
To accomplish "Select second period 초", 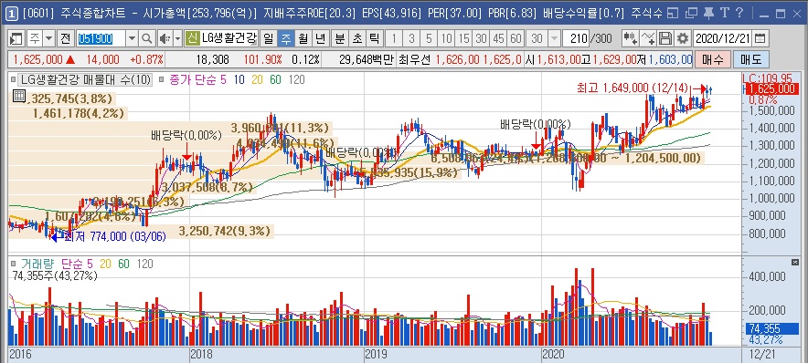I will [357, 38].
